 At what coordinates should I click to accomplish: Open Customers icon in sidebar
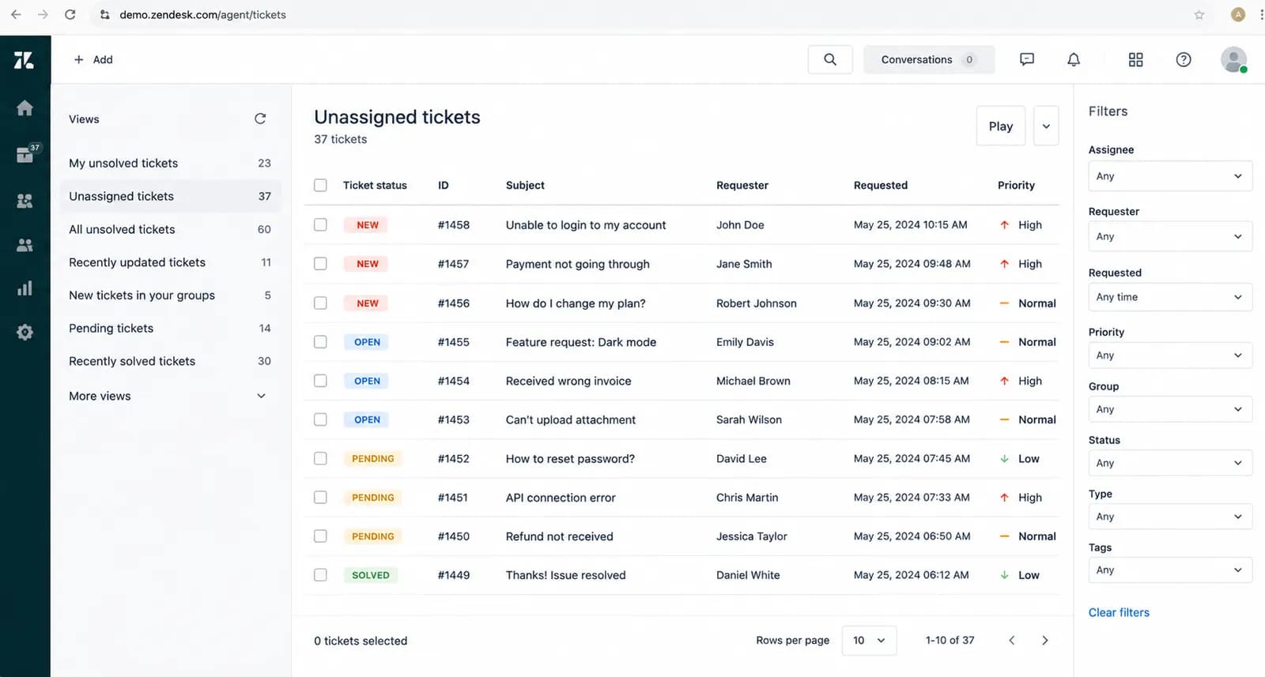[x=25, y=201]
